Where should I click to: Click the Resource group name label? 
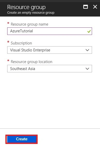coord(29,24)
